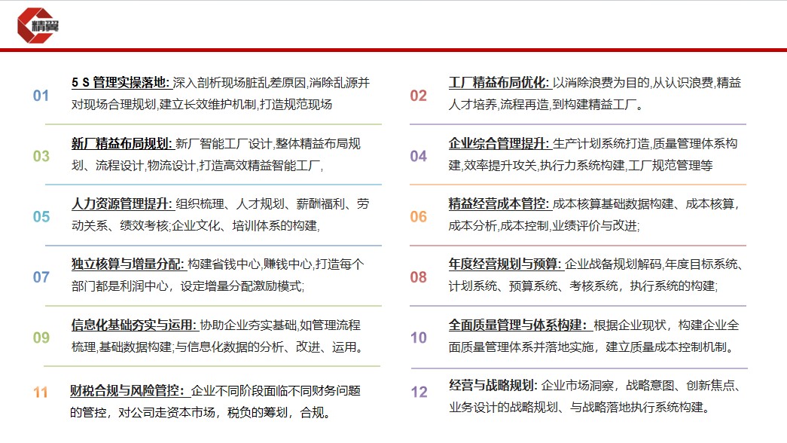Viewport: 787px width, 443px height.
Task: Select the 企业综合管理提升 heading
Action: coord(498,143)
